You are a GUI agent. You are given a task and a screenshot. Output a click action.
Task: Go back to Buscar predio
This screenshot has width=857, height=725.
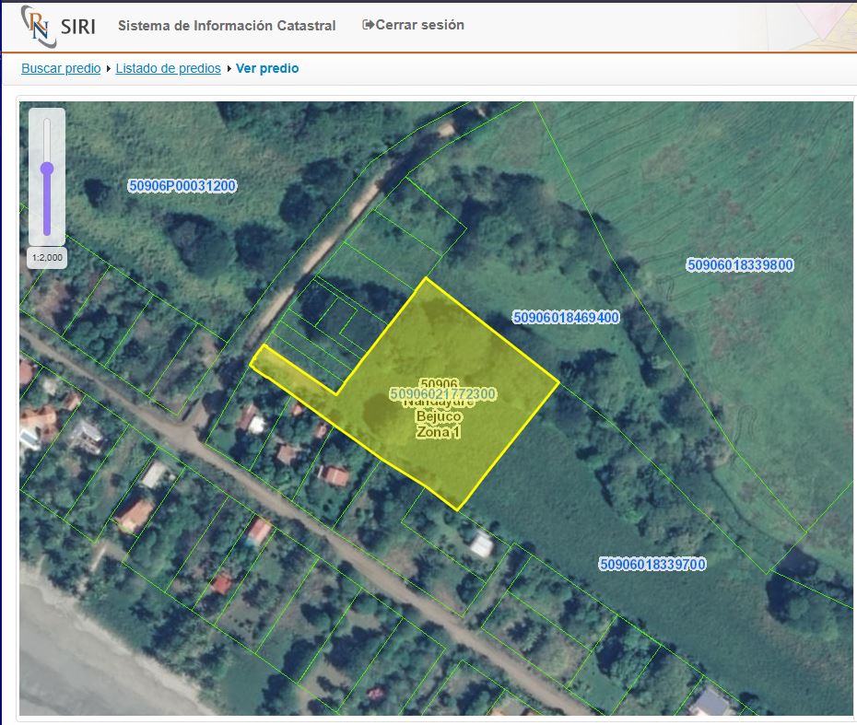coord(61,68)
